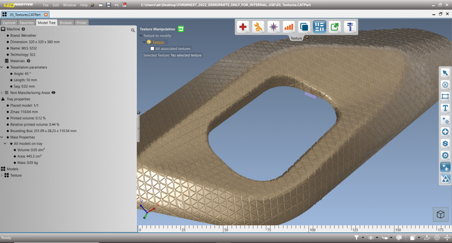Screen dimensions: 452x243
Task: Click the view cube icon in viewport corner
Action: coord(440,215)
